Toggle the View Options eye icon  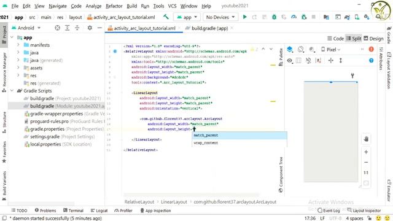click(x=290, y=60)
